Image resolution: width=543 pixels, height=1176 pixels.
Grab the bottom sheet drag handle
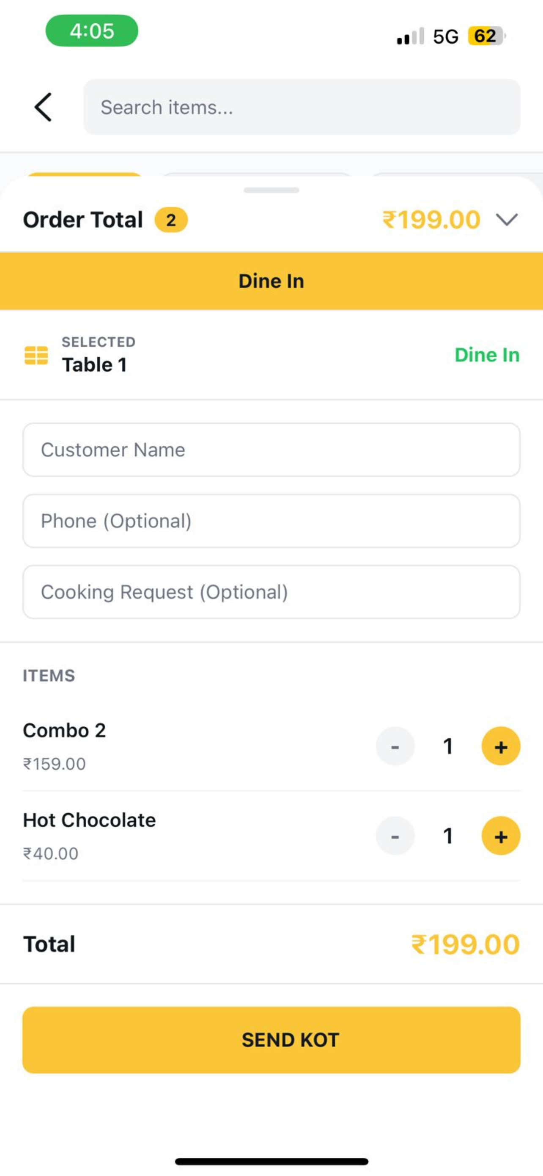[271, 190]
